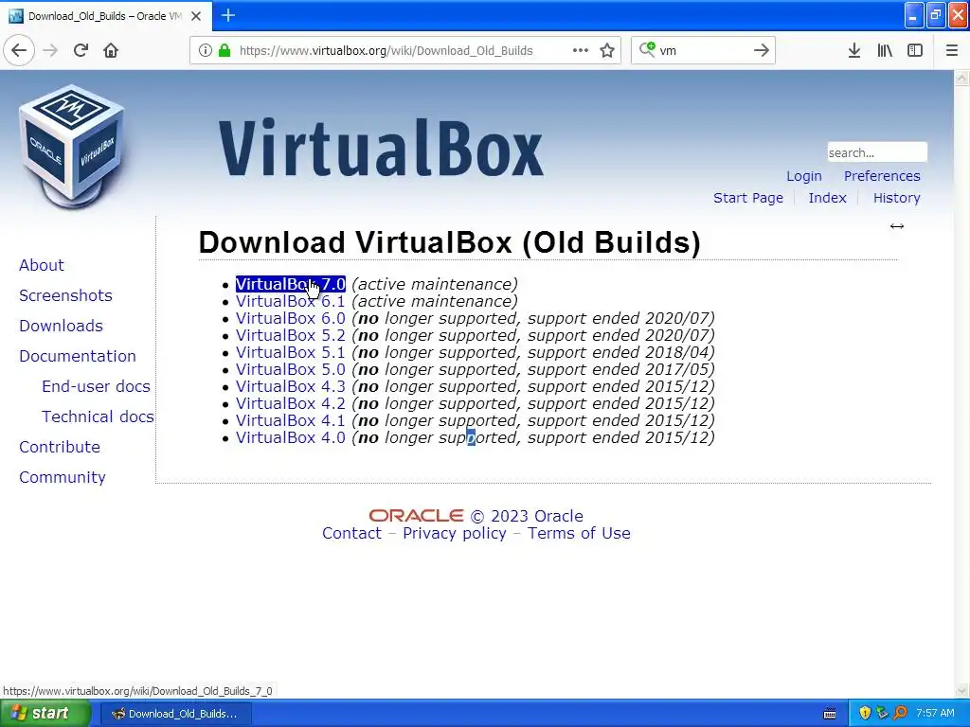
Task: Open a new browser tab
Action: pos(228,15)
